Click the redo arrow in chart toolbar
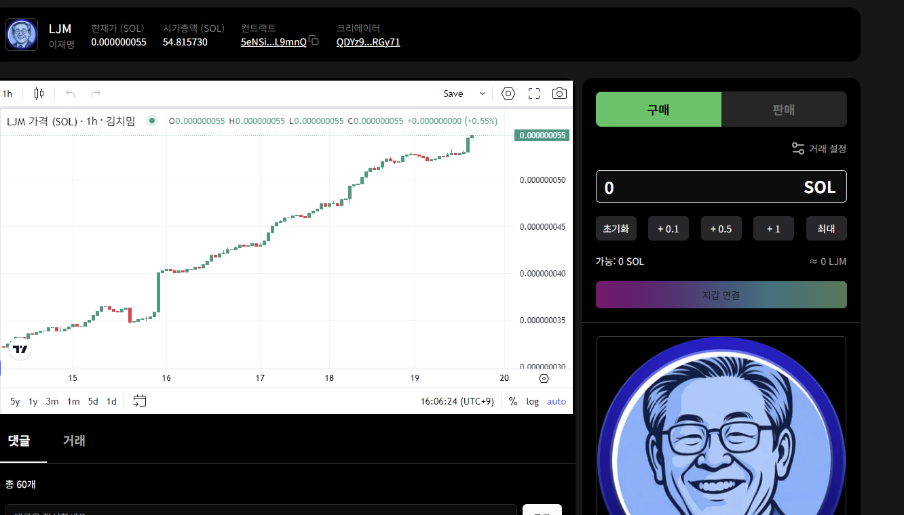 pyautogui.click(x=96, y=94)
